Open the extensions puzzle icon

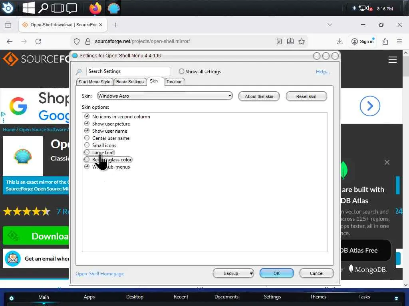pyautogui.click(x=385, y=41)
